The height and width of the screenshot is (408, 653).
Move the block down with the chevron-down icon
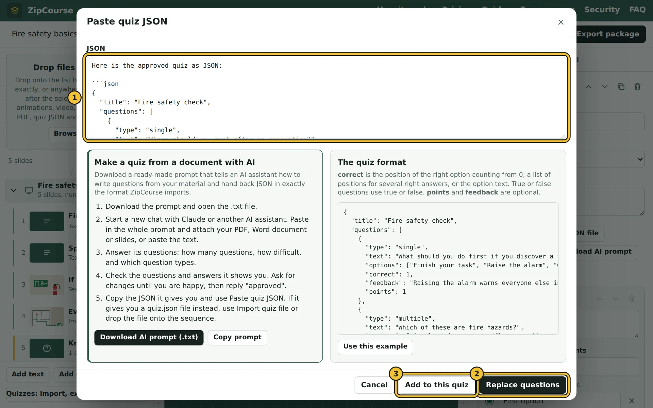click(x=605, y=87)
